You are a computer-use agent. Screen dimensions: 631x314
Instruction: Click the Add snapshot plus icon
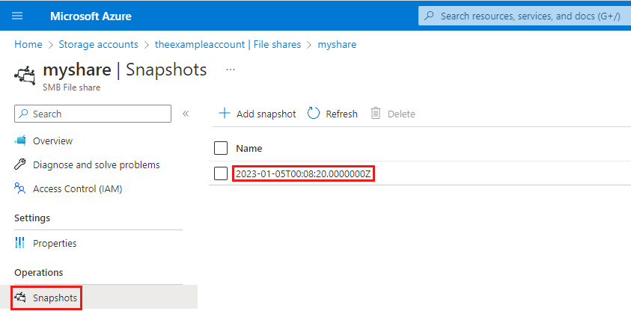pyautogui.click(x=224, y=114)
